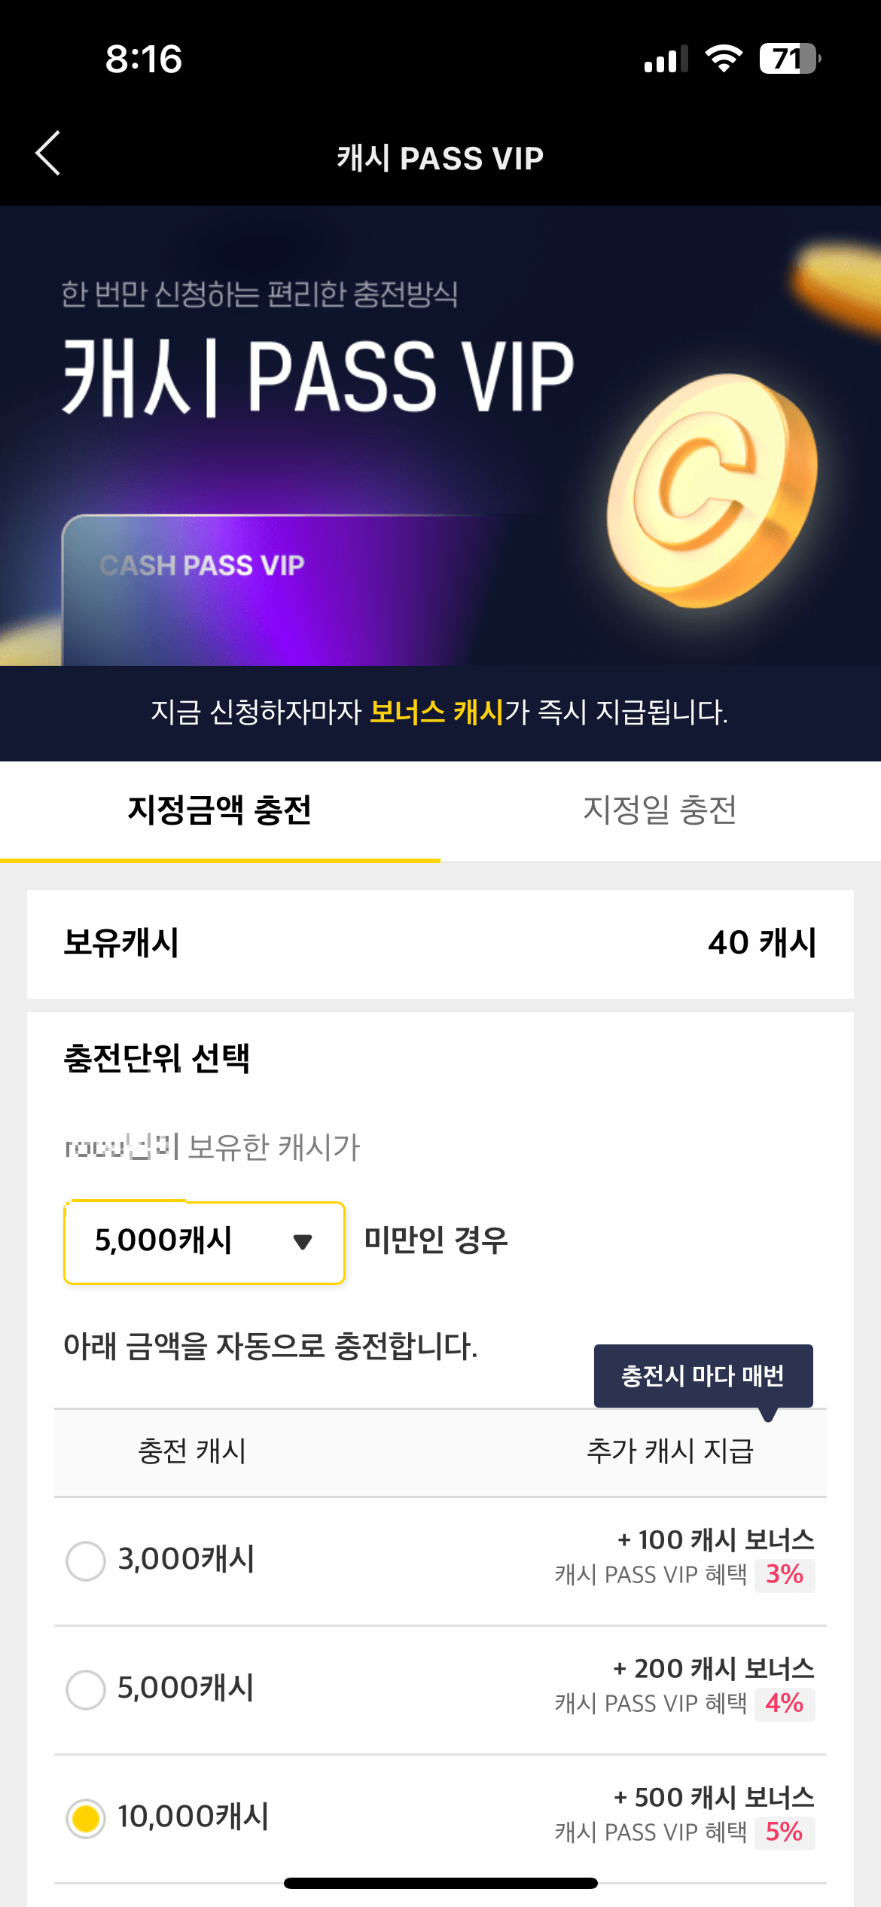
Task: Select the 5,000캐시 radio option
Action: (86, 1689)
